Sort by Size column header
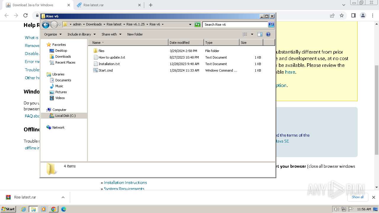The height and width of the screenshot is (213, 379). click(251, 43)
